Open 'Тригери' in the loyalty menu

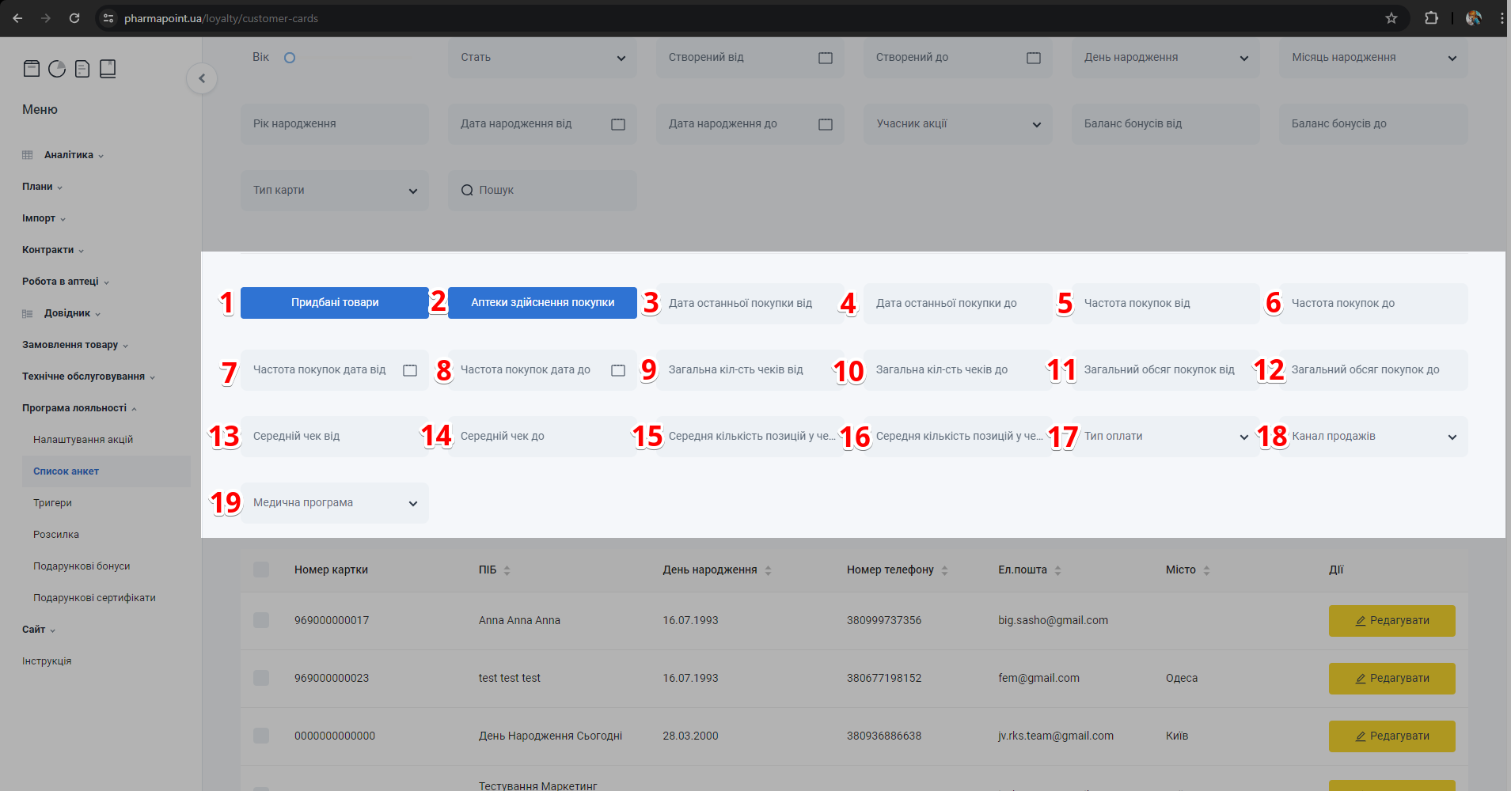pyautogui.click(x=52, y=503)
